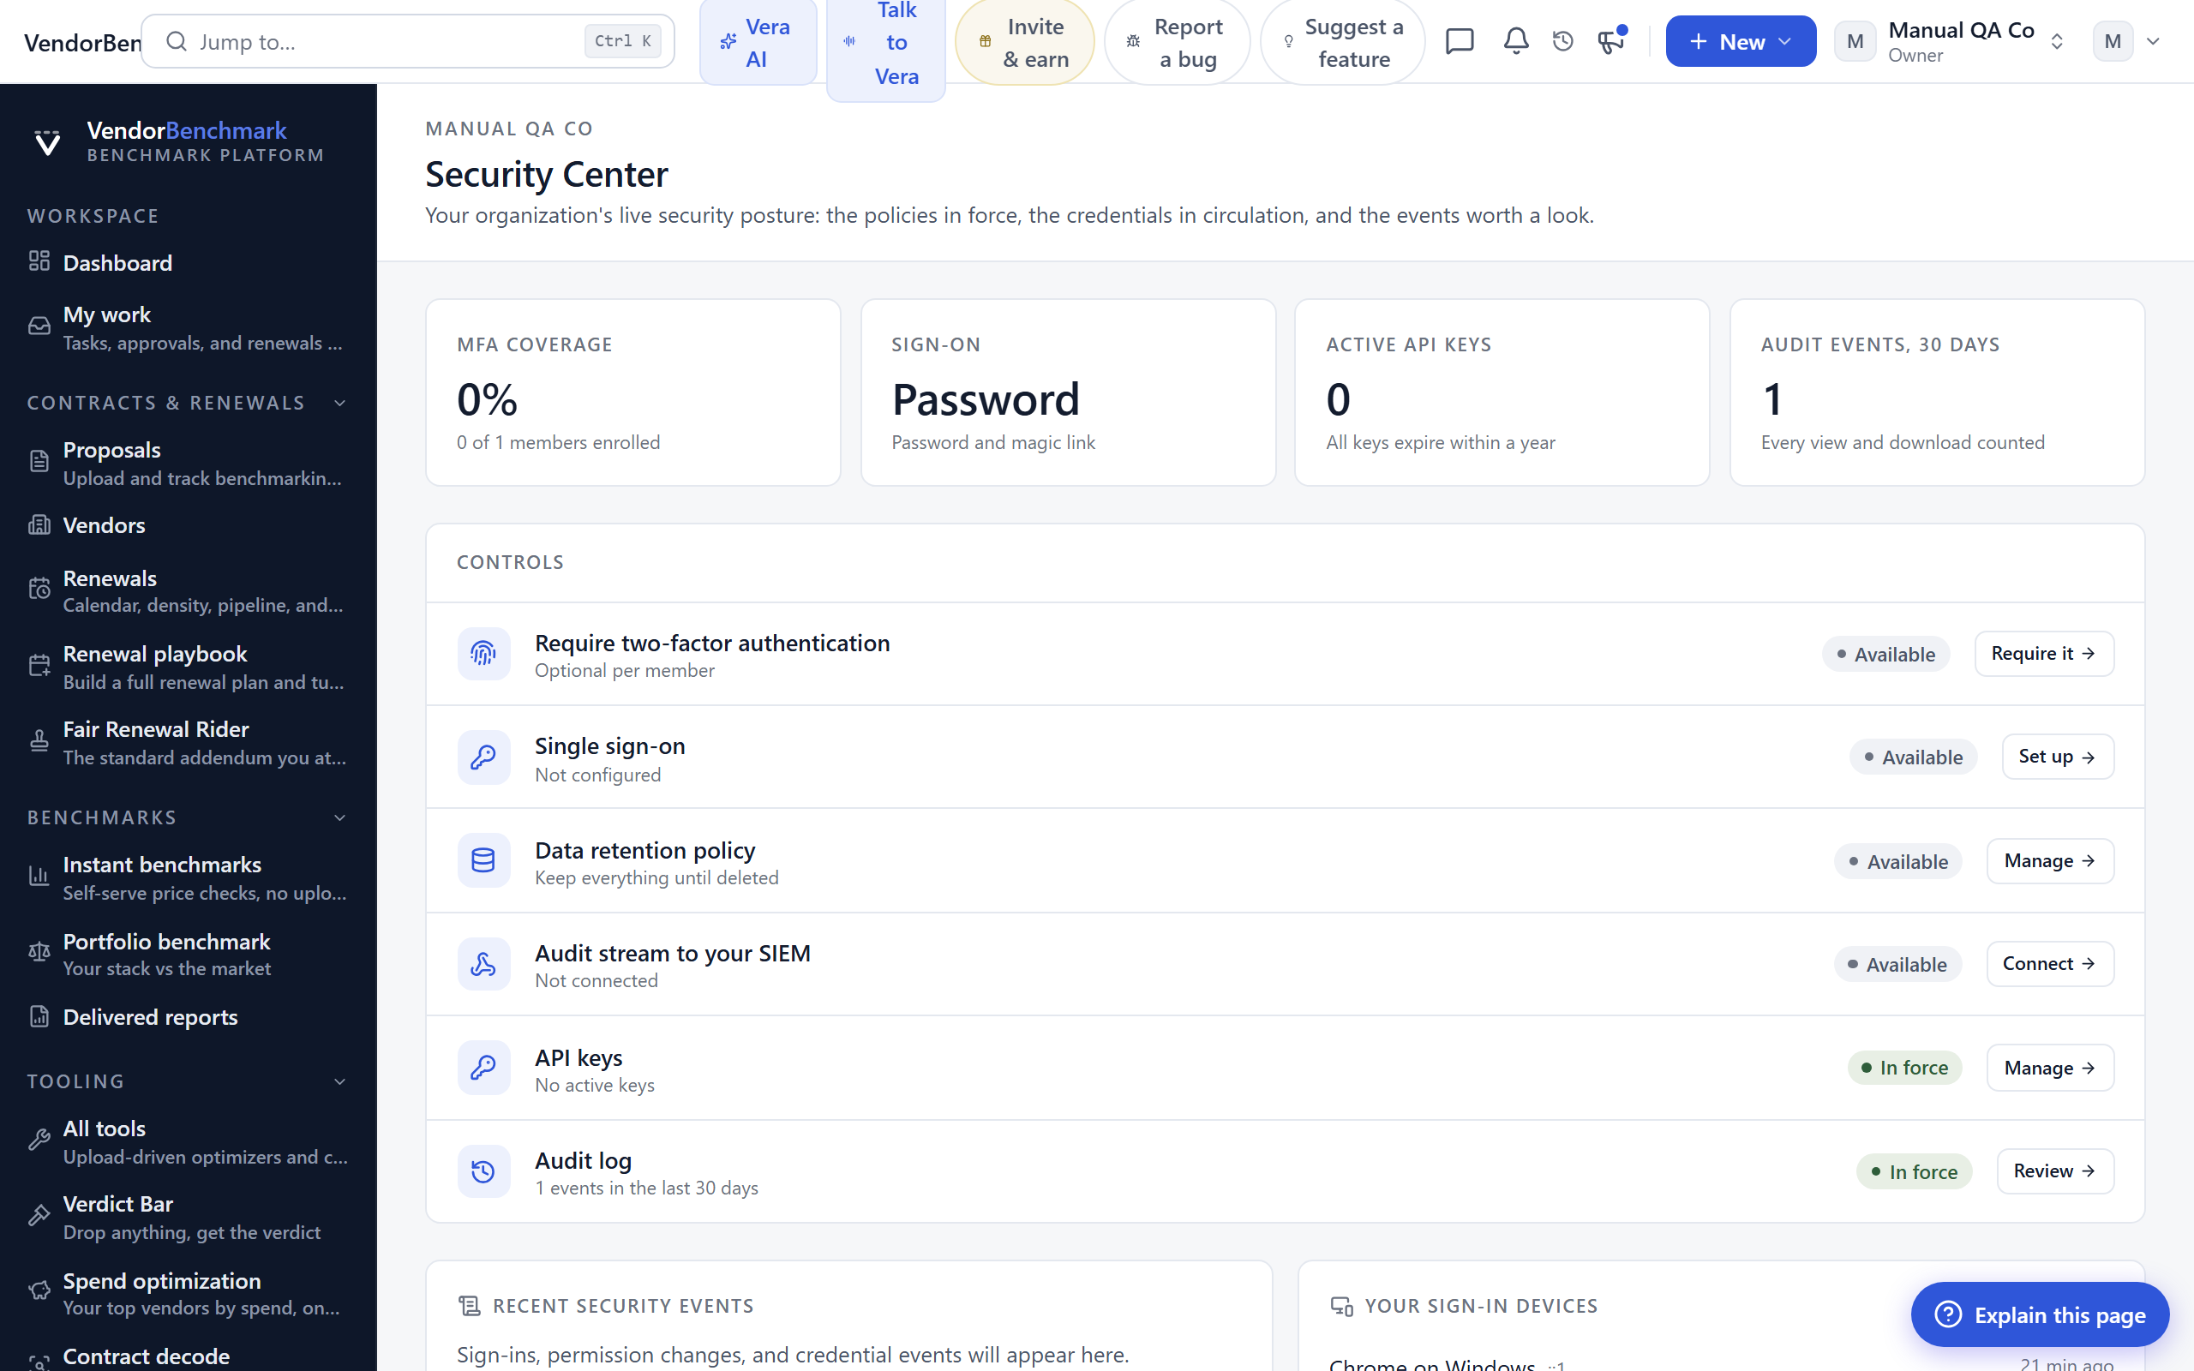The width and height of the screenshot is (2194, 1371).
Task: Open the notifications bell
Action: click(1516, 42)
